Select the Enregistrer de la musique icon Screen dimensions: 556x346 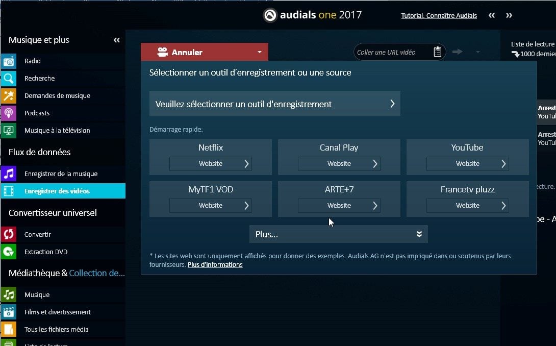[9, 174]
